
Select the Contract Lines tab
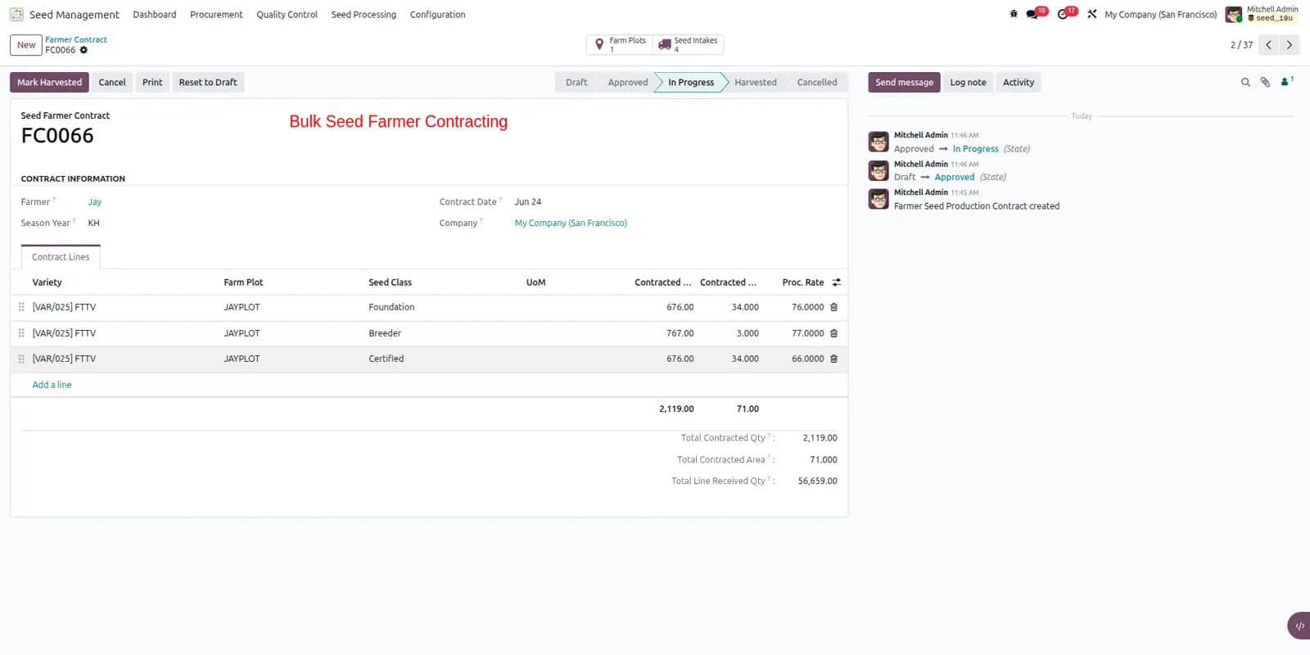[x=61, y=257]
